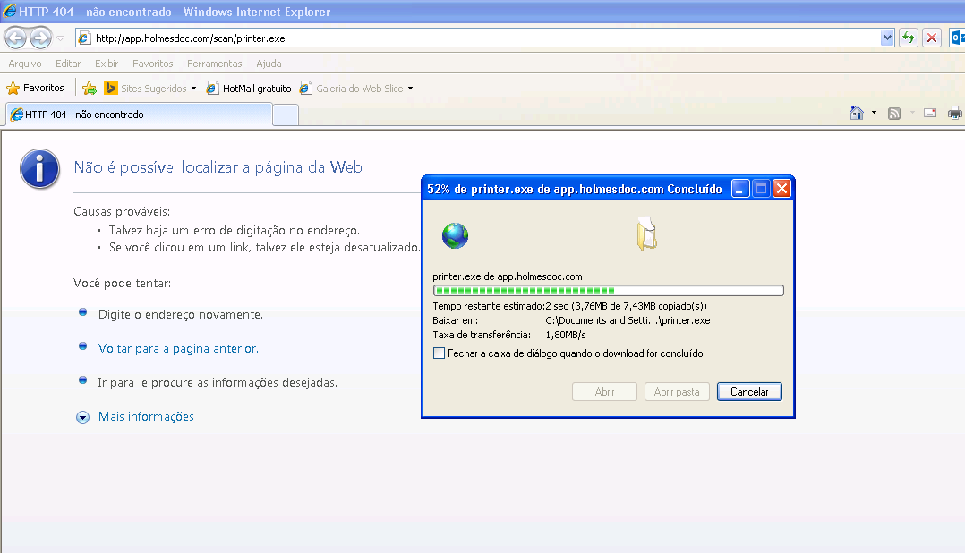Expand the Sites Sugeridos dropdown arrow

pos(193,88)
